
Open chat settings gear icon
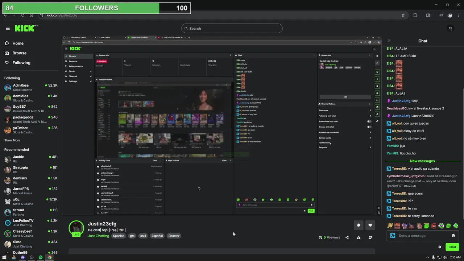(x=440, y=247)
